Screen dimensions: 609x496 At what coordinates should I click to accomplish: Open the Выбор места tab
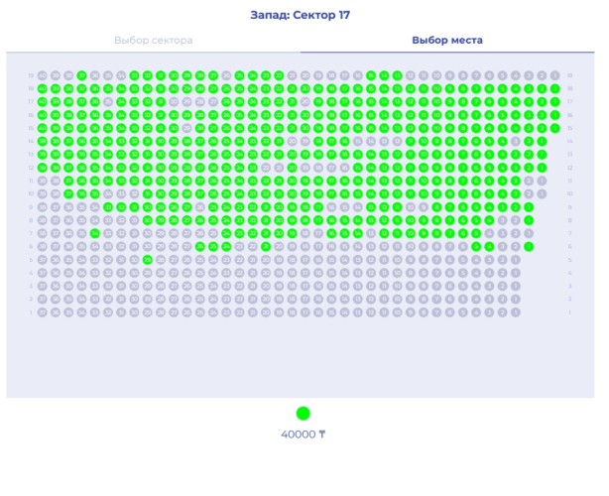tap(447, 41)
